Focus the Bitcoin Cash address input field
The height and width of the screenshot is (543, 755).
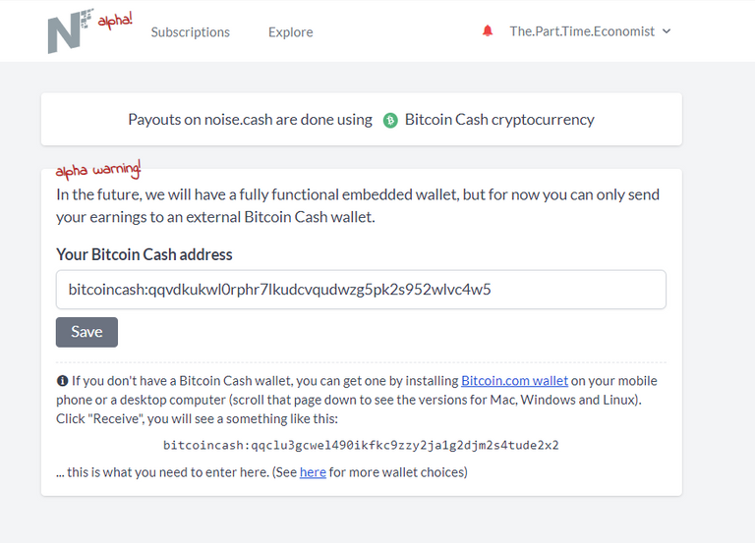[361, 290]
